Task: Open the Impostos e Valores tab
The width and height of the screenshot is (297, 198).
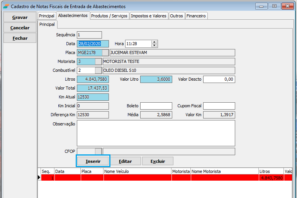Action: [x=149, y=16]
